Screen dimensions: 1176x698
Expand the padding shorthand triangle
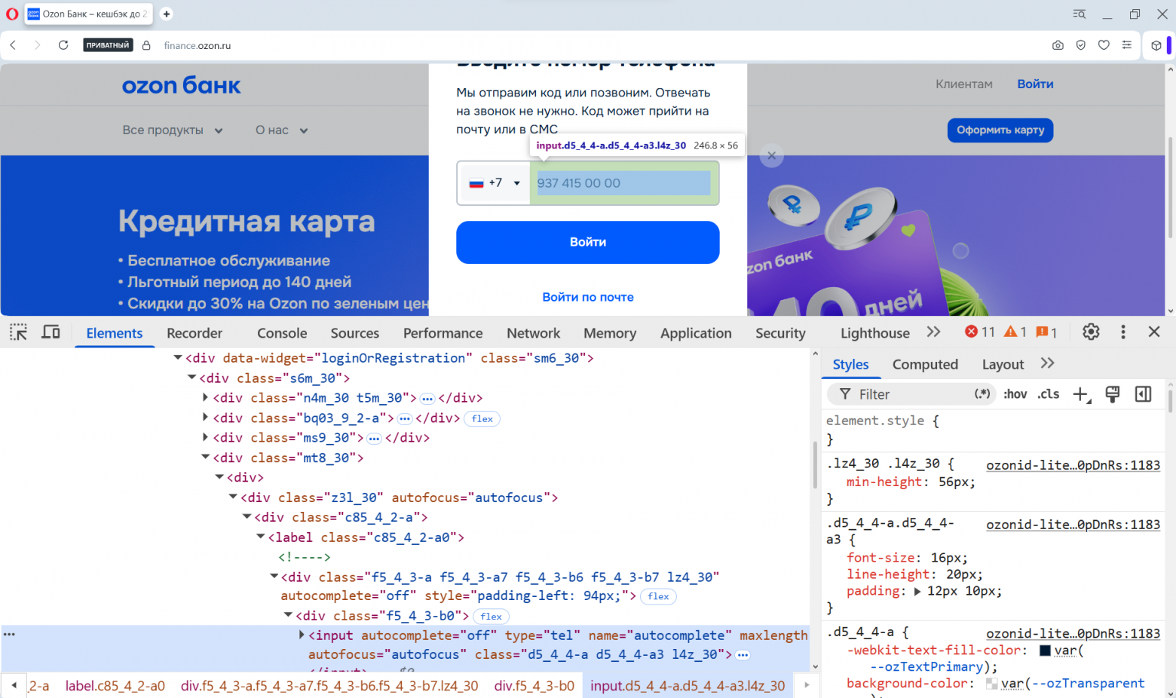[x=917, y=592]
